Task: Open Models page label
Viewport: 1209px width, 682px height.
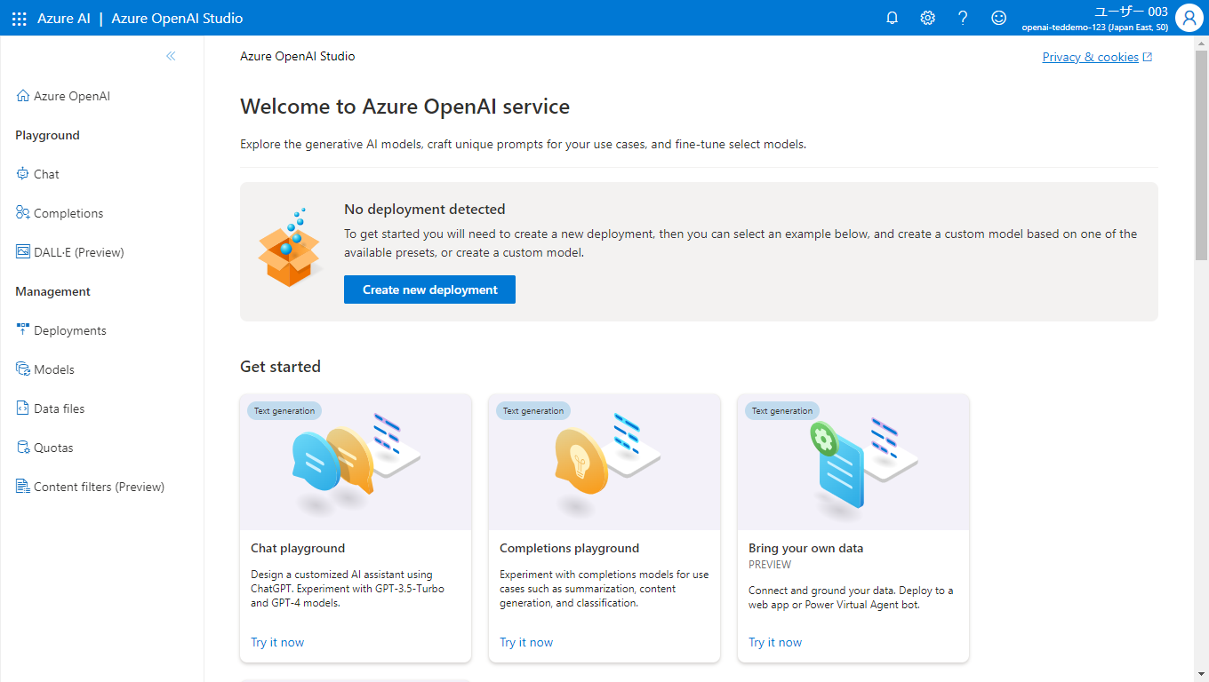Action: point(54,369)
